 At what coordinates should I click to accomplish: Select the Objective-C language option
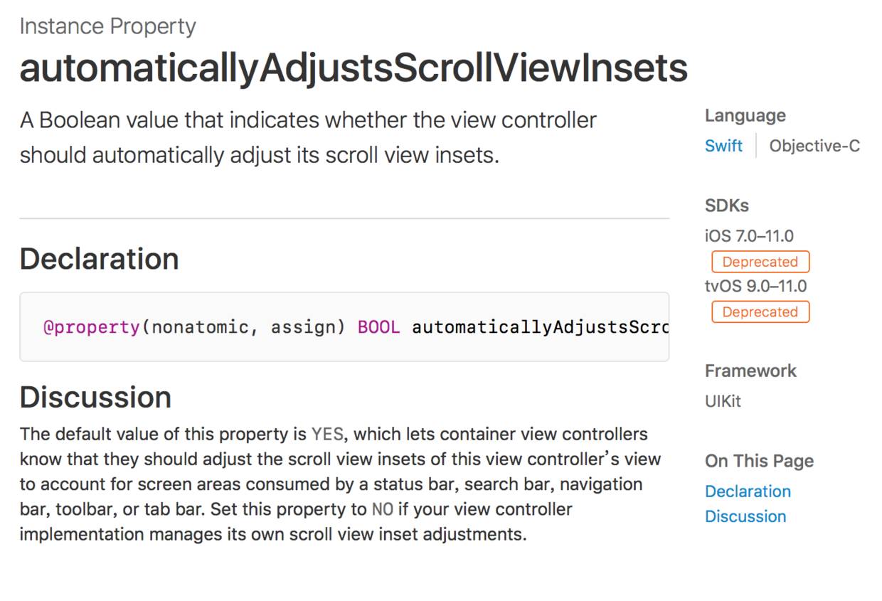tap(814, 146)
